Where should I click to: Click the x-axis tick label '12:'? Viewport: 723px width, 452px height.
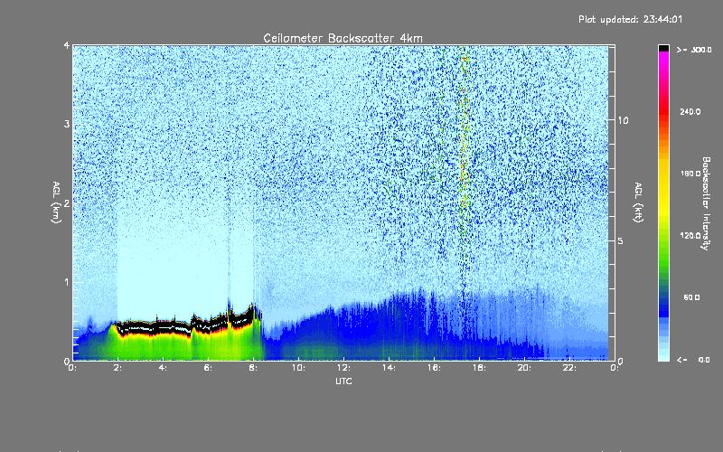tap(343, 368)
